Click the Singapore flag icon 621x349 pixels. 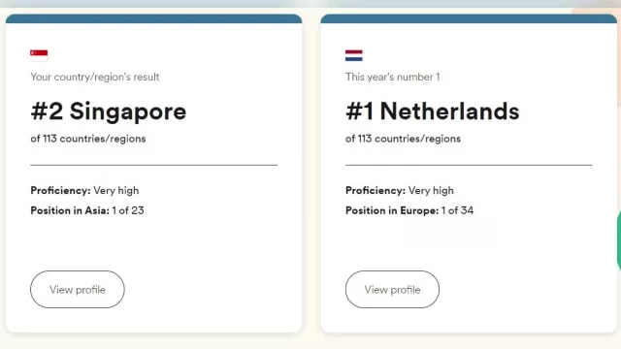pos(39,55)
